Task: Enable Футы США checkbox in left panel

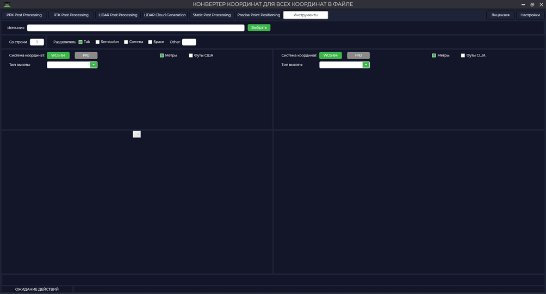Action: point(191,55)
